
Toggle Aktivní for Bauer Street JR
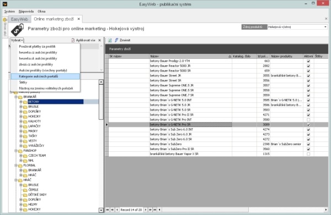pos(308,76)
